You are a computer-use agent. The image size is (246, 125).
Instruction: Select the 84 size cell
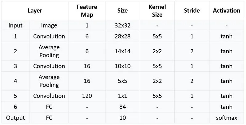point(122,107)
